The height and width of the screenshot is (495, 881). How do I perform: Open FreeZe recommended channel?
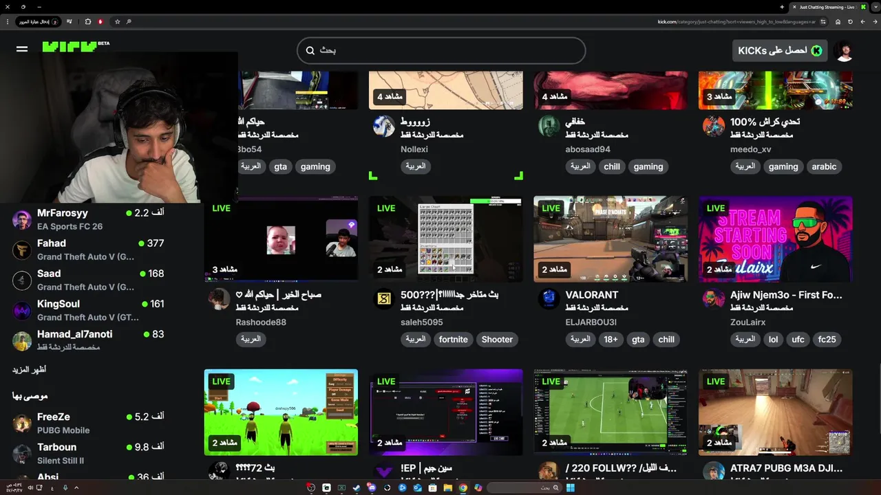pyautogui.click(x=88, y=423)
